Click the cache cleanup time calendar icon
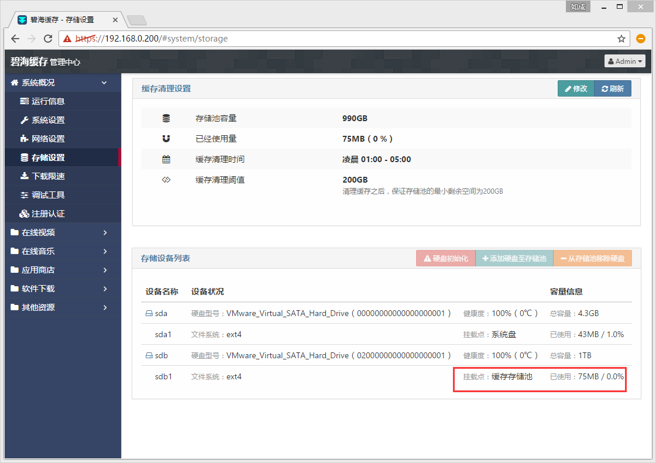656x463 pixels. click(166, 159)
